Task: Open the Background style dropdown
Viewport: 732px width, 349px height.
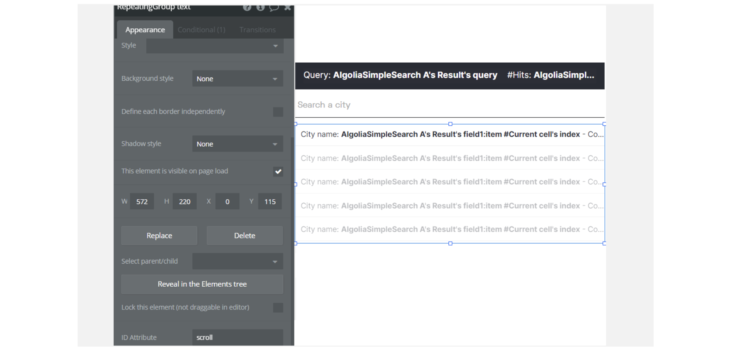Action: click(237, 79)
